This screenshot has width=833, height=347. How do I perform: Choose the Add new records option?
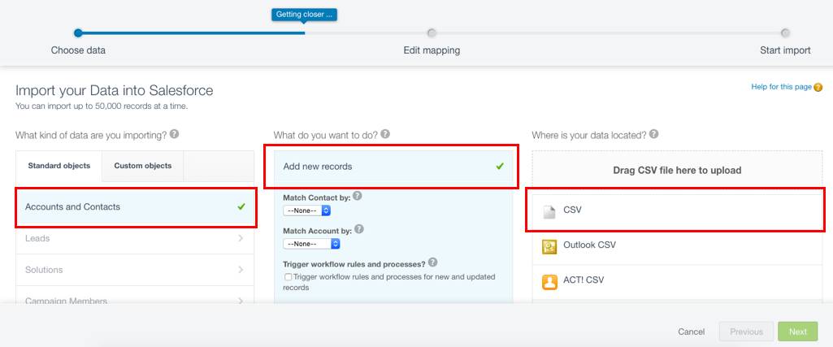(393, 167)
